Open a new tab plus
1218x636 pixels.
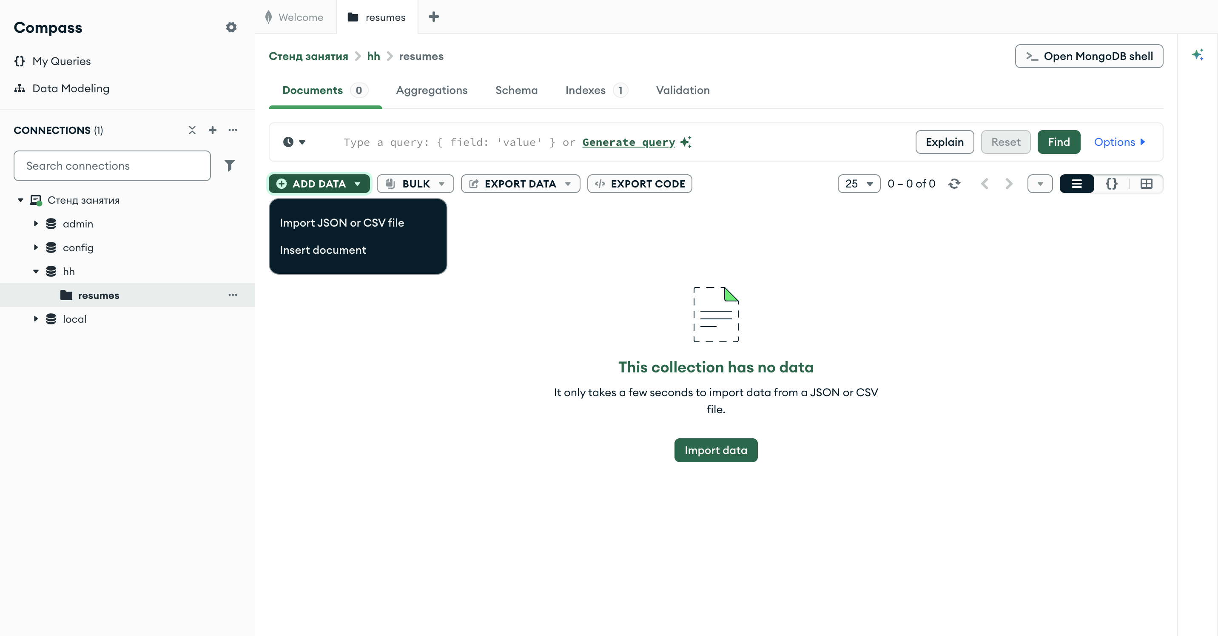coord(433,17)
